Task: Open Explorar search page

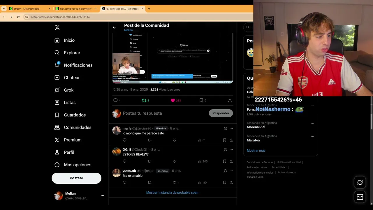Action: pos(67,53)
